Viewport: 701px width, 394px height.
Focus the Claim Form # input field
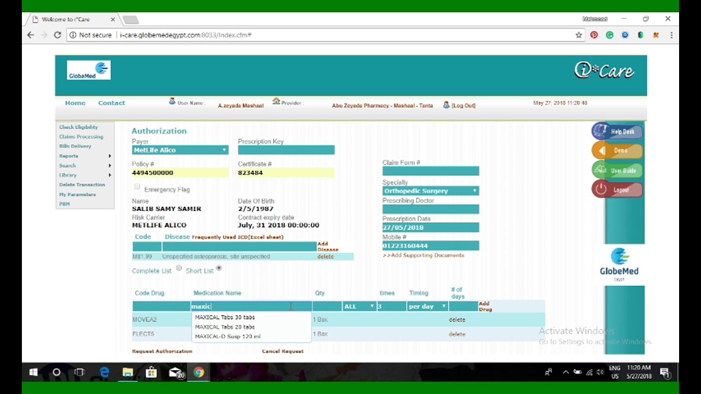click(431, 171)
